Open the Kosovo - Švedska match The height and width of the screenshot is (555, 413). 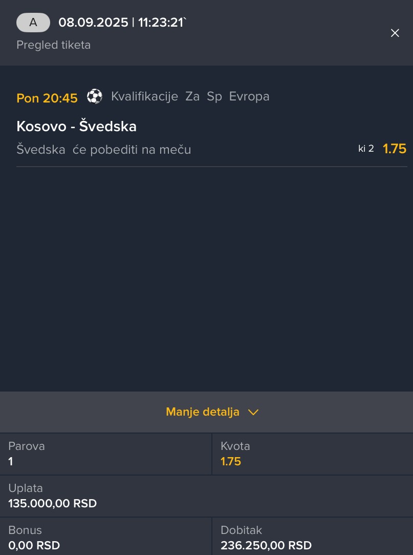click(76, 127)
